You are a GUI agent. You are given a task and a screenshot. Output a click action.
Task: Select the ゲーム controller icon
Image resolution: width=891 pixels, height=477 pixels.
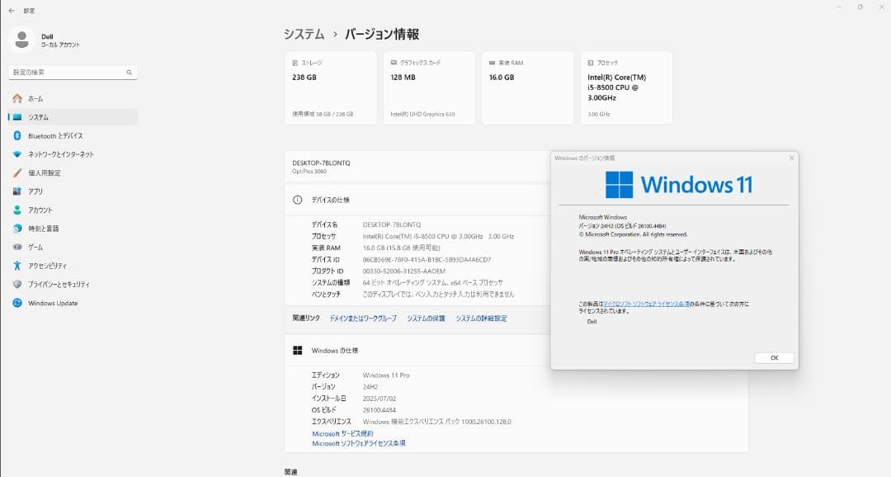coord(17,247)
